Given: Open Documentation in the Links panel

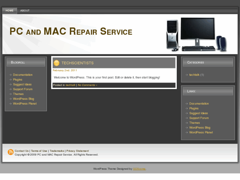Looking at the screenshot, I should pos(199,104).
